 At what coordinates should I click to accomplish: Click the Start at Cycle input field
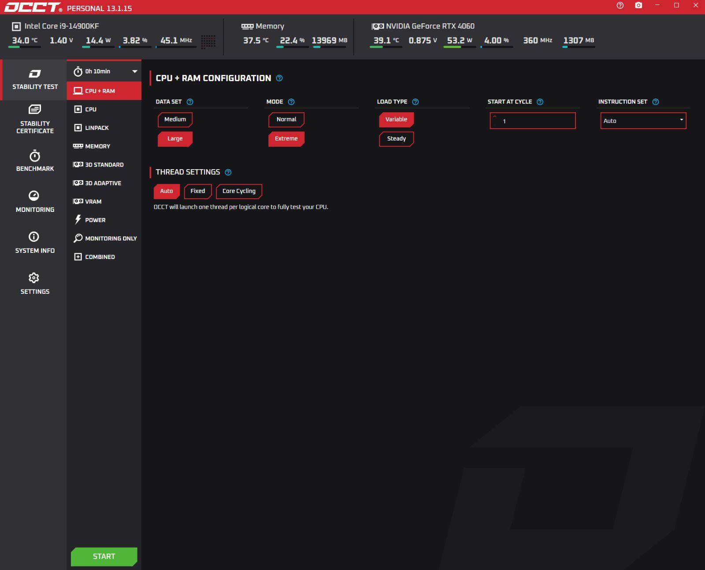click(532, 121)
